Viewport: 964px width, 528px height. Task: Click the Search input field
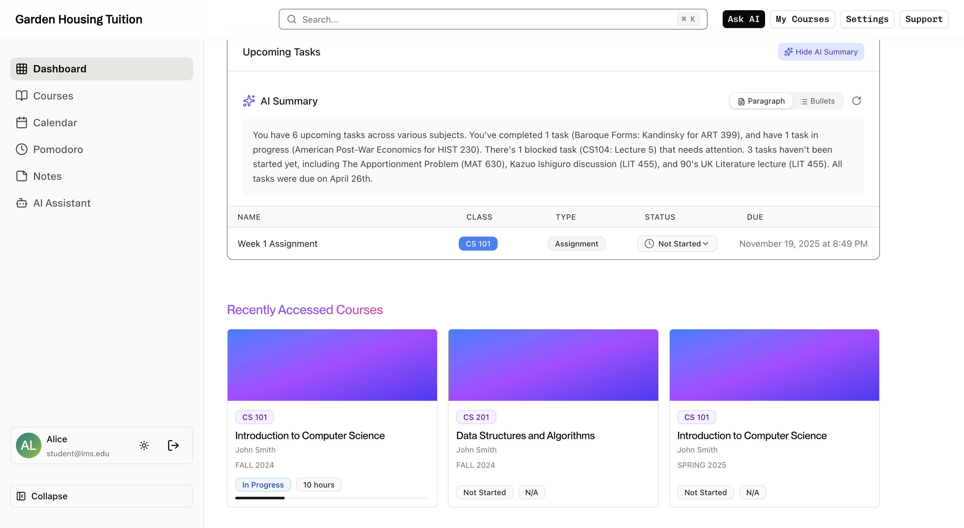(486, 19)
